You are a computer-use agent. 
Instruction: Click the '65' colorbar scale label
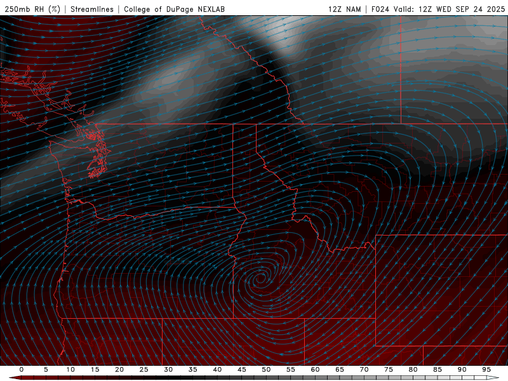(340, 370)
